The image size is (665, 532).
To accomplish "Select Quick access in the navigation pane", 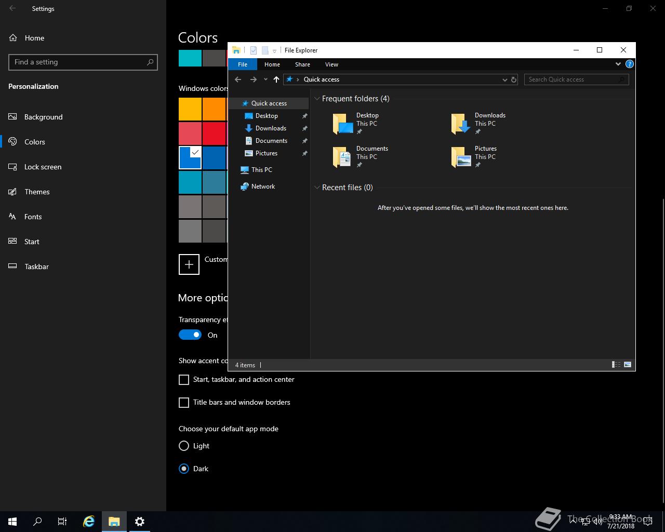I will (x=269, y=103).
